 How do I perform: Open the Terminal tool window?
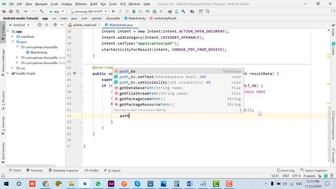tap(35, 170)
